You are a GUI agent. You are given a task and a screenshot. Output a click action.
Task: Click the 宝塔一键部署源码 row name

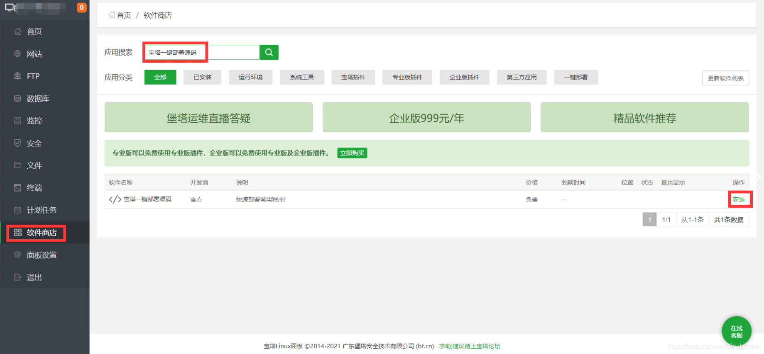147,199
